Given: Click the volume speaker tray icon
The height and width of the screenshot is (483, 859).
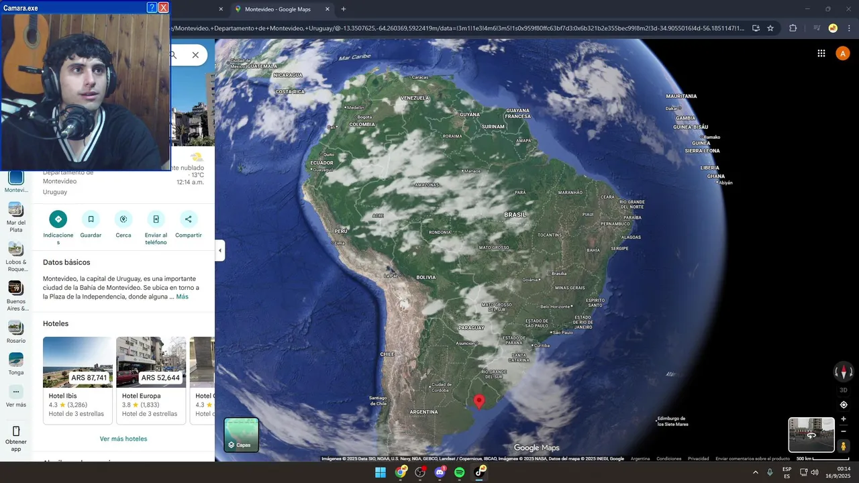Looking at the screenshot, I should click(815, 472).
